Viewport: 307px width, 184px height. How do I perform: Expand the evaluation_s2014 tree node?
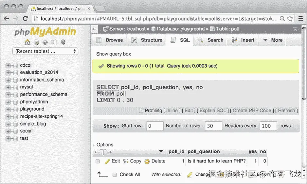8,73
